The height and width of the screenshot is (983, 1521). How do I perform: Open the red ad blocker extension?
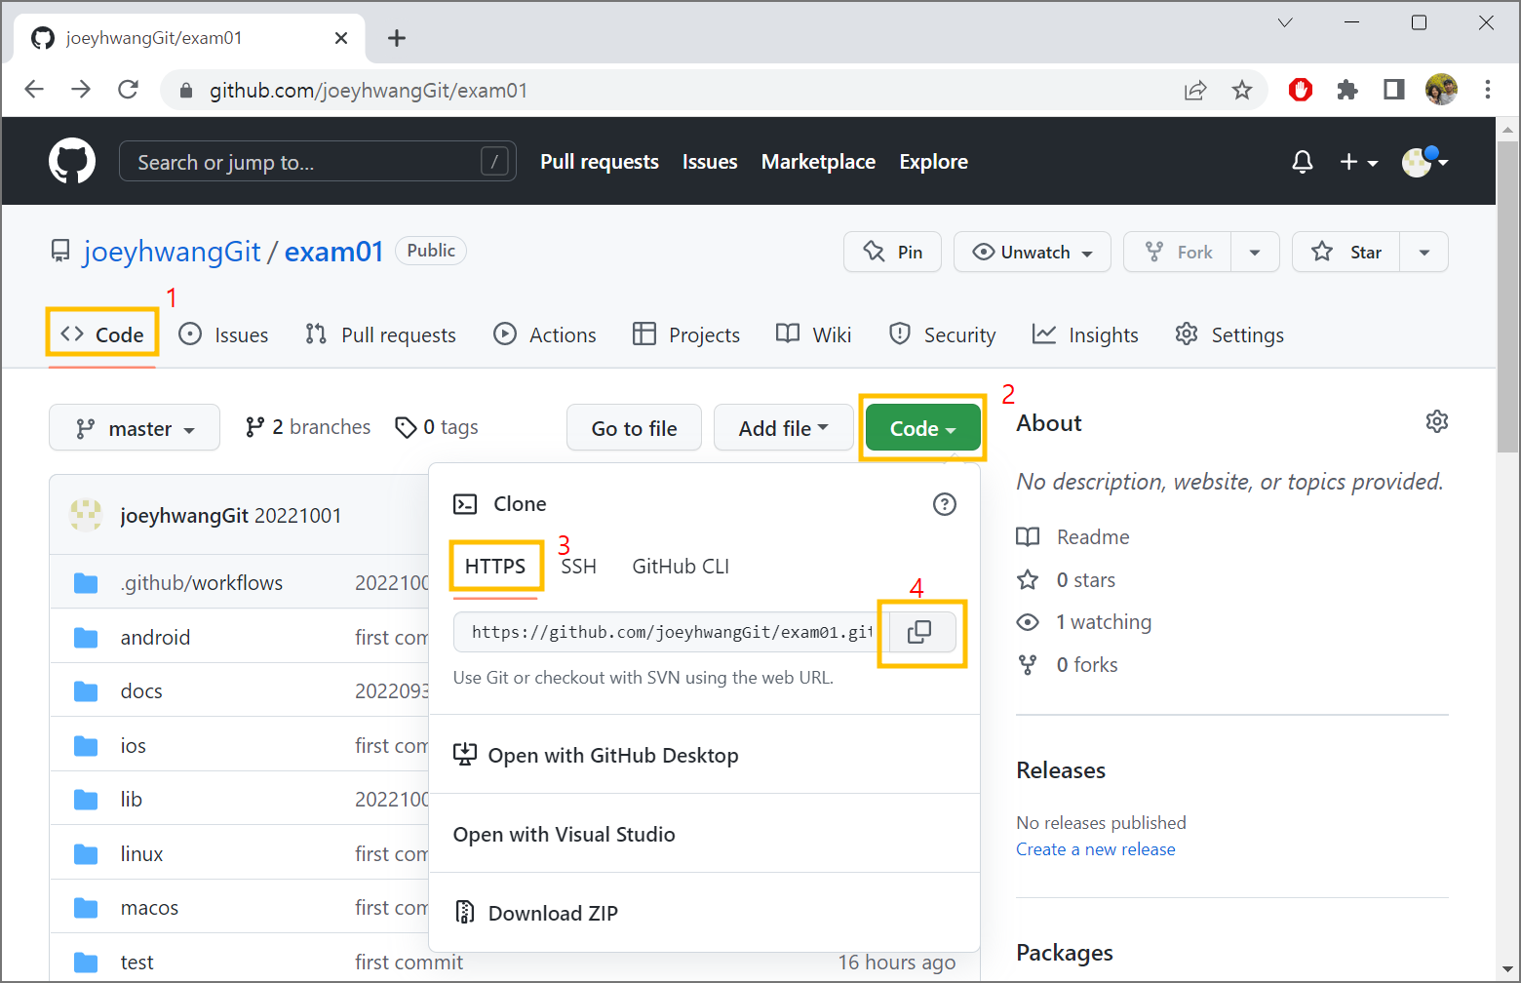[1301, 90]
